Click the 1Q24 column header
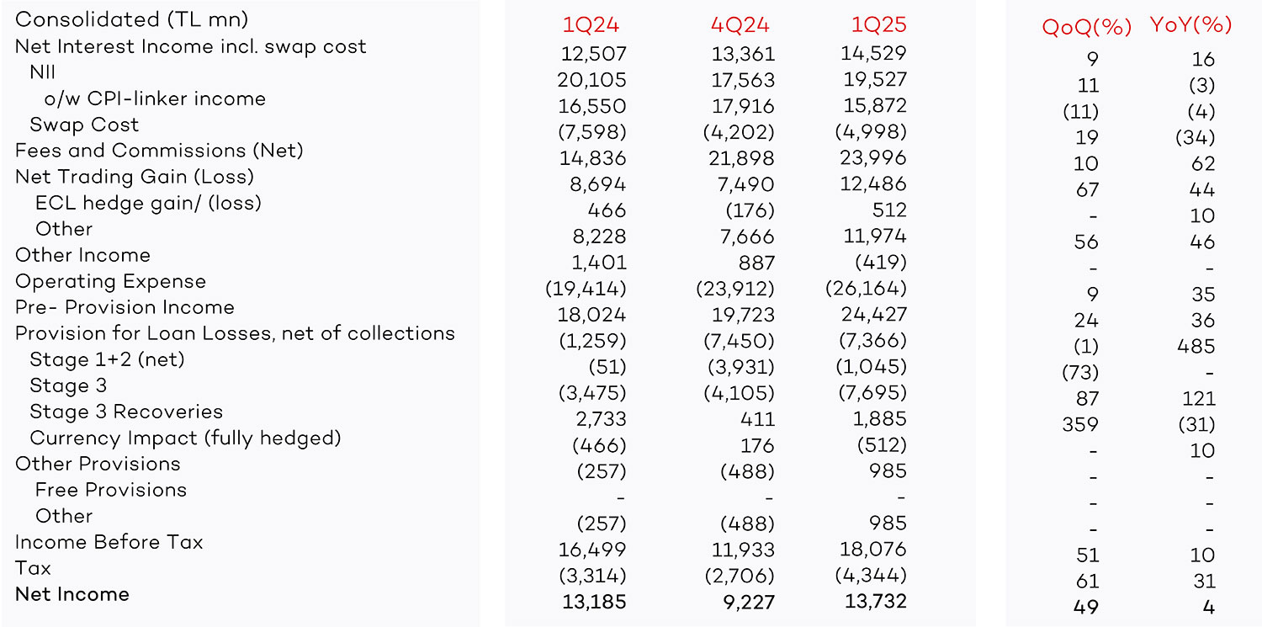This screenshot has height=627, width=1262. (x=595, y=25)
